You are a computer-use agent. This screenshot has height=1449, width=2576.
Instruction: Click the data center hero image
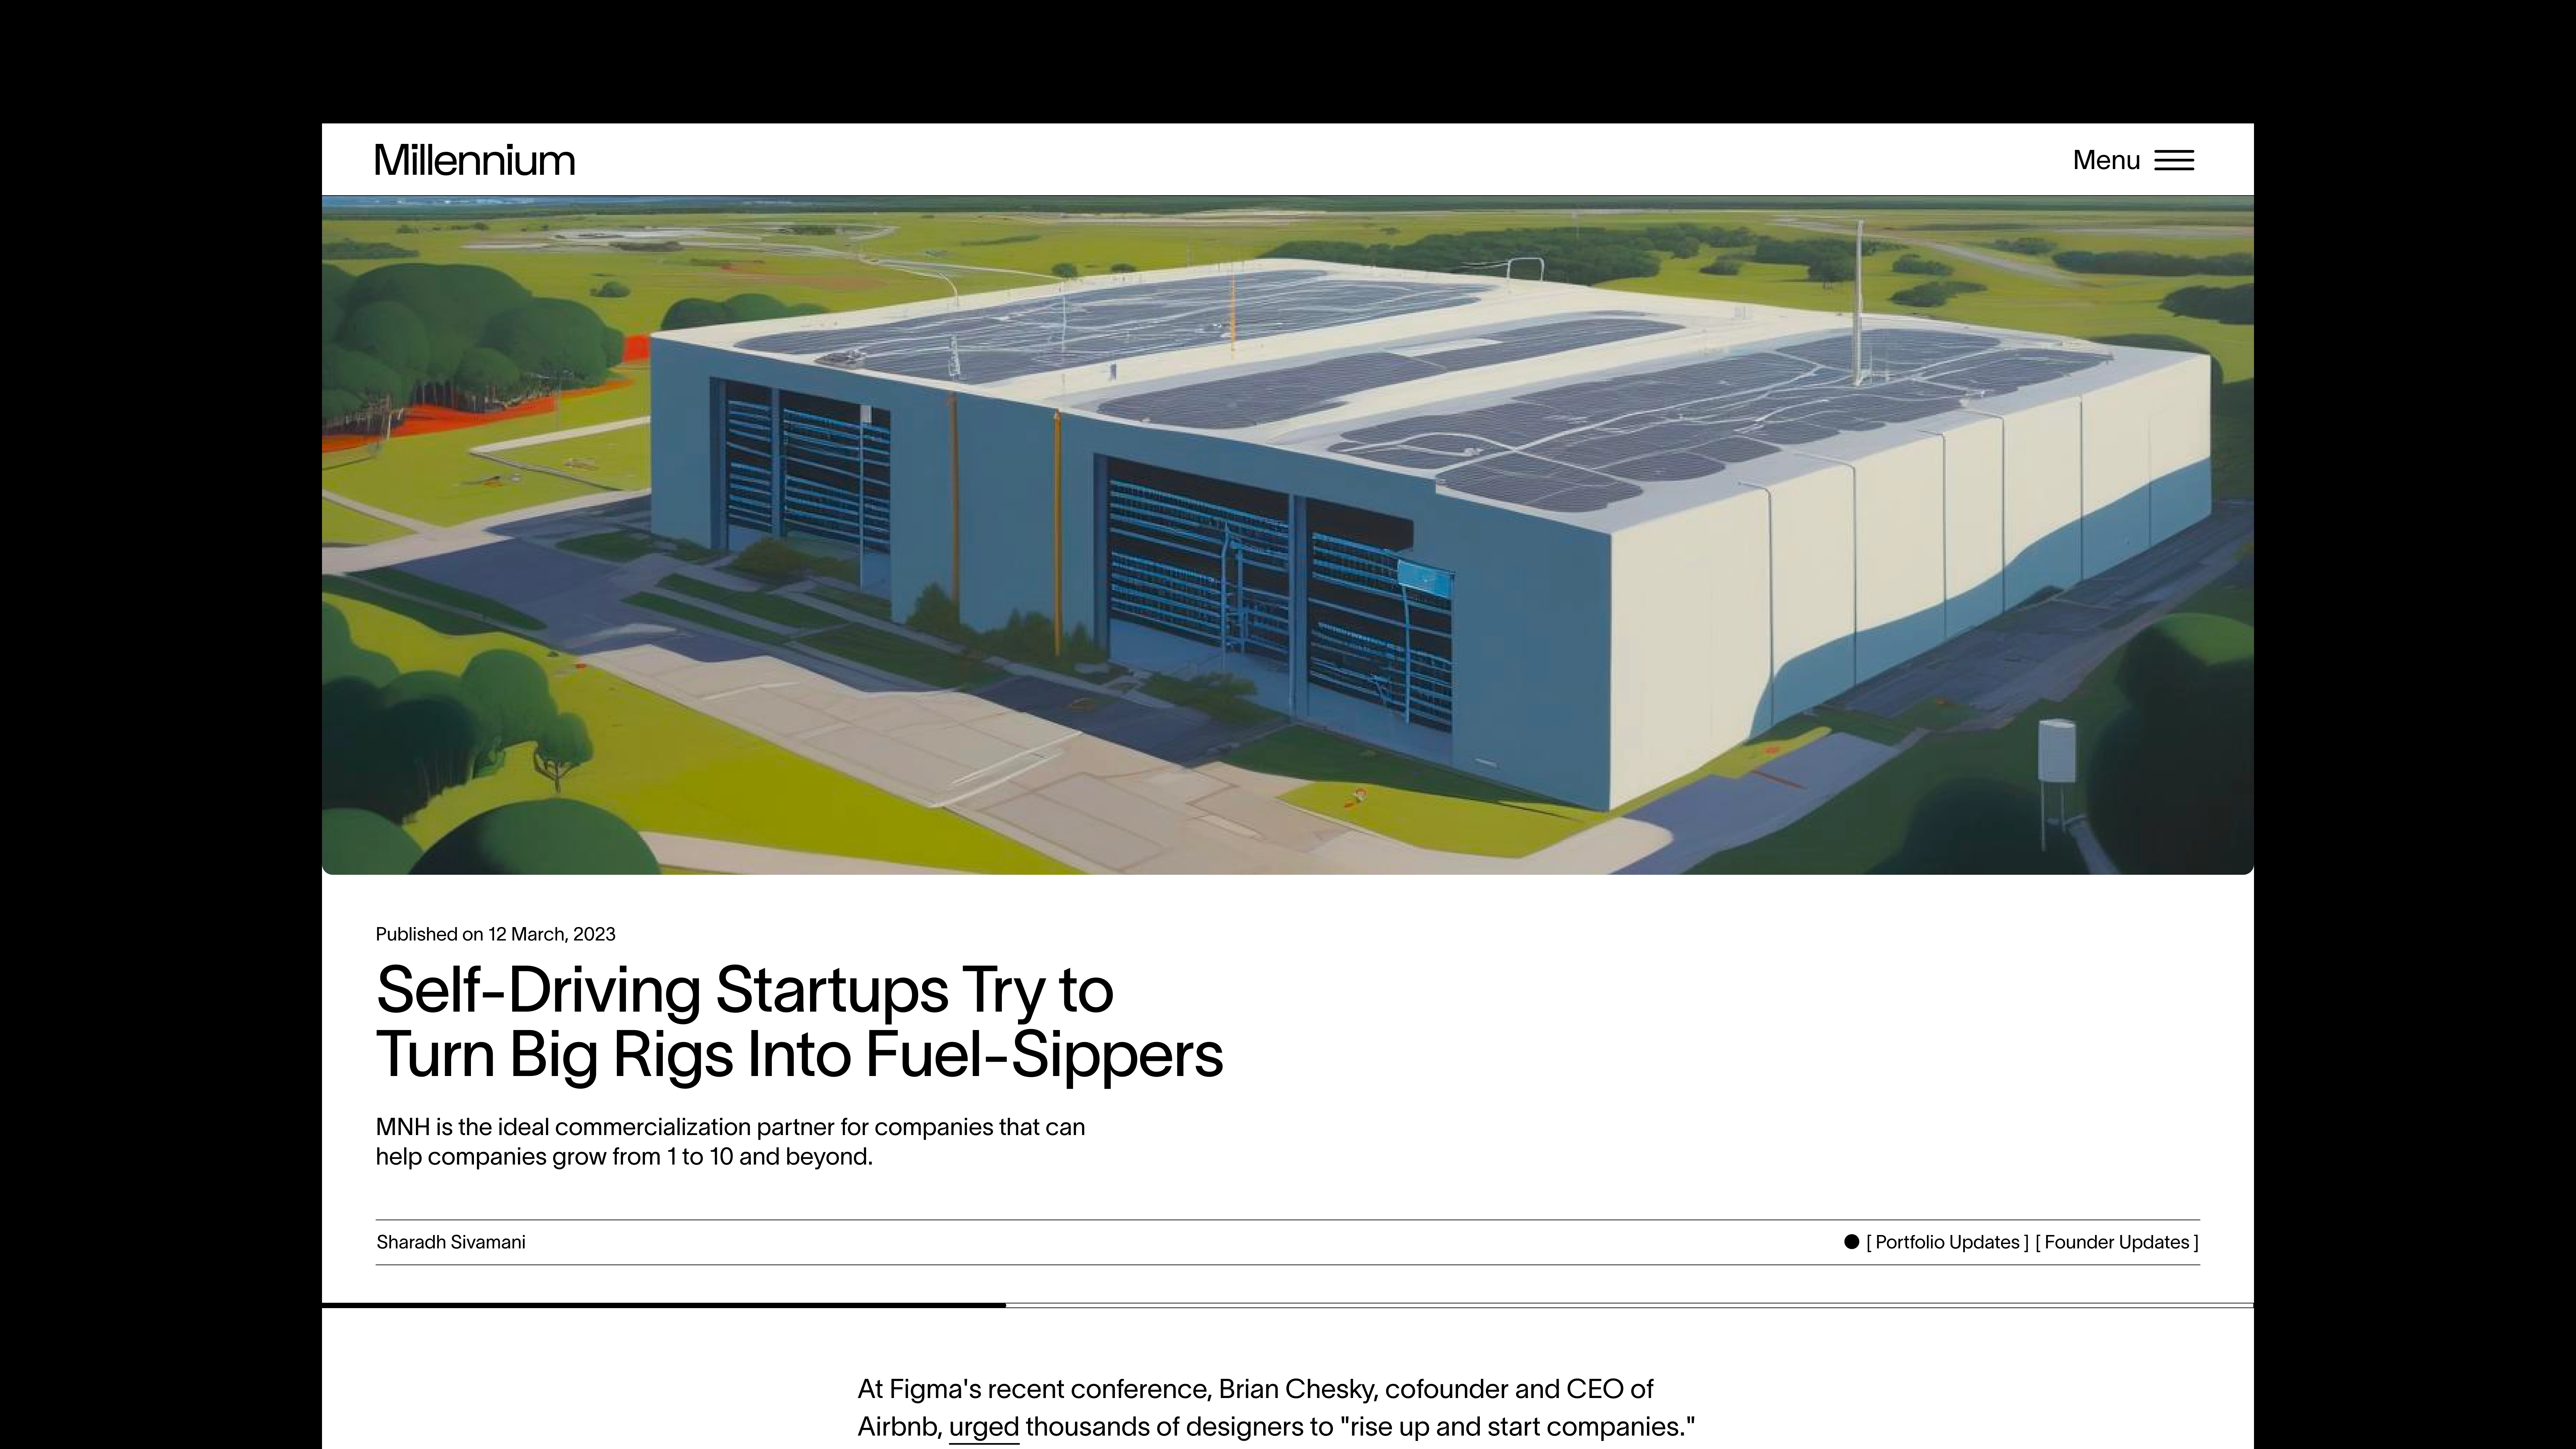pos(1288,535)
